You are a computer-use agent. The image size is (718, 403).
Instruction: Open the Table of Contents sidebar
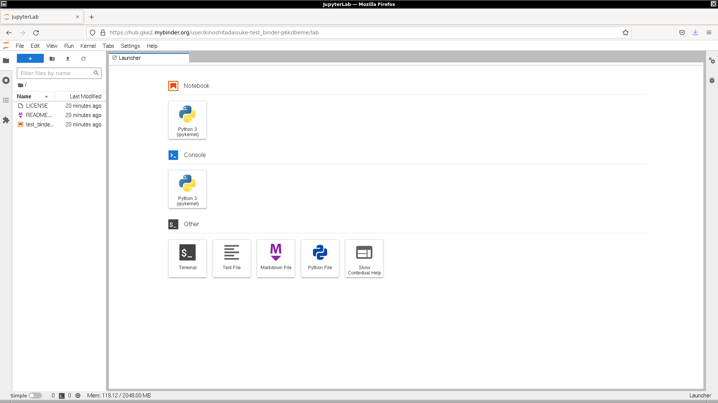coord(6,100)
